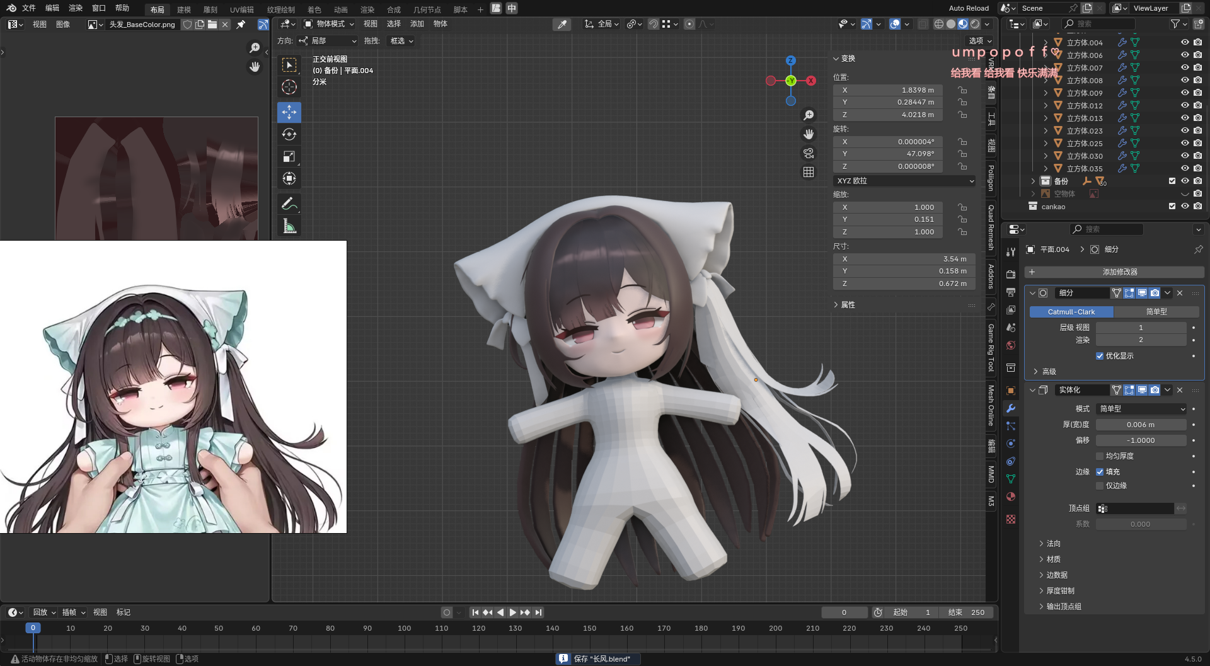The height and width of the screenshot is (666, 1210).
Task: Uncheck the Optimal Display (优化显示) checkbox
Action: point(1100,356)
